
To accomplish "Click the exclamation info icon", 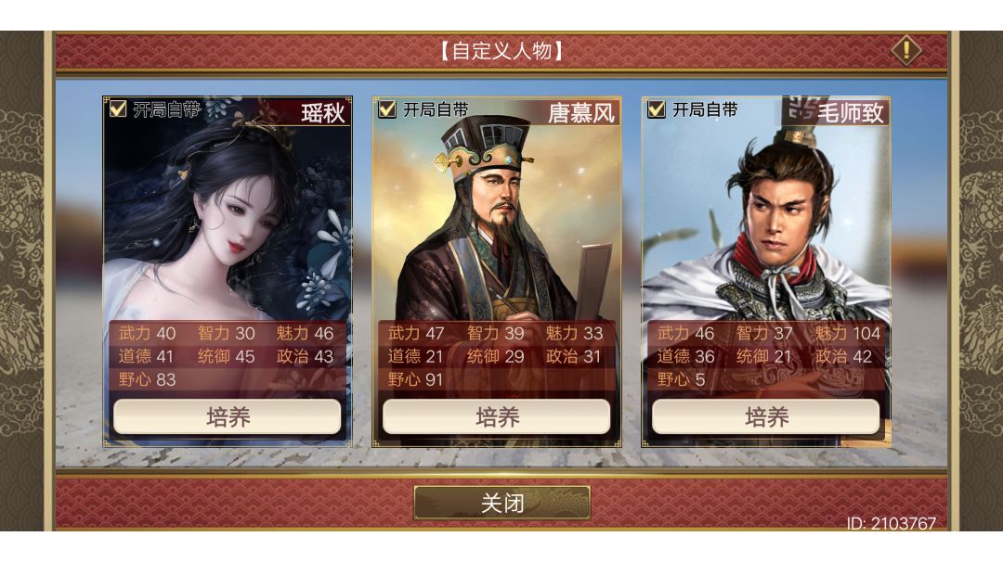I will point(906,50).
